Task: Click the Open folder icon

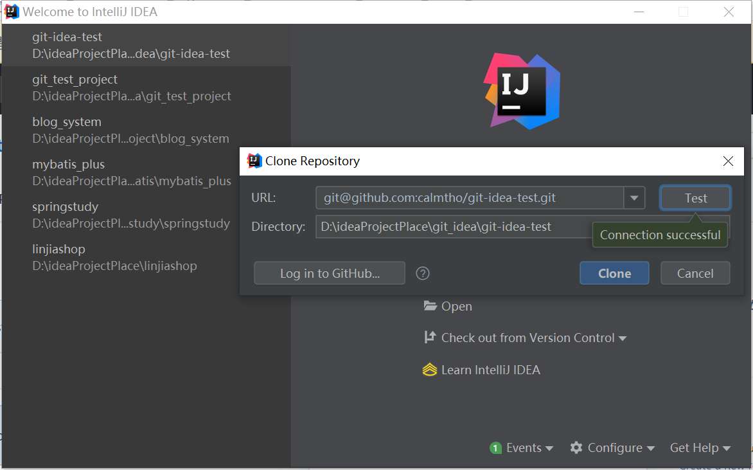Action: coord(430,305)
